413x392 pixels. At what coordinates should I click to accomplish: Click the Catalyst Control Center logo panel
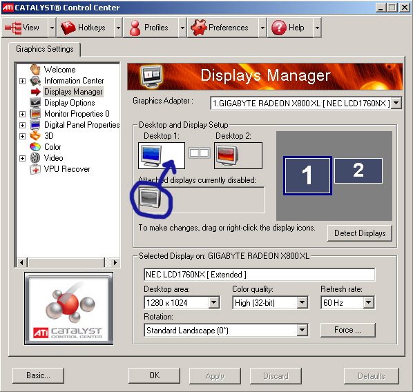point(69,308)
